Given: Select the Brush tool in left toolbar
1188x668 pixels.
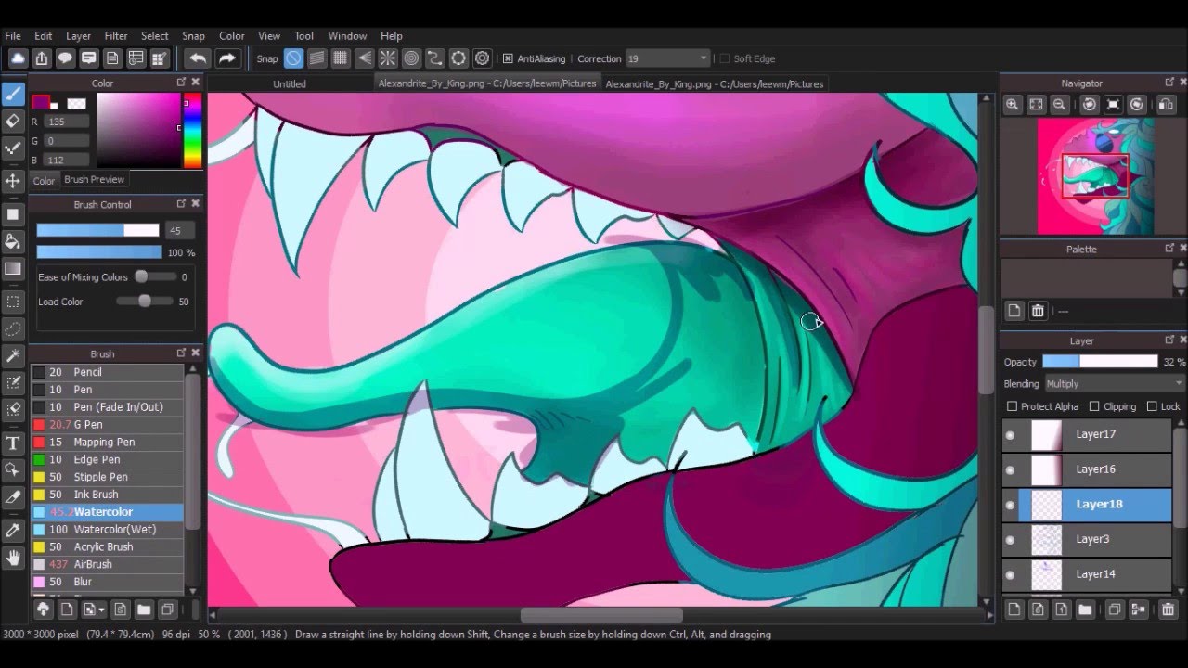Looking at the screenshot, I should pyautogui.click(x=13, y=93).
